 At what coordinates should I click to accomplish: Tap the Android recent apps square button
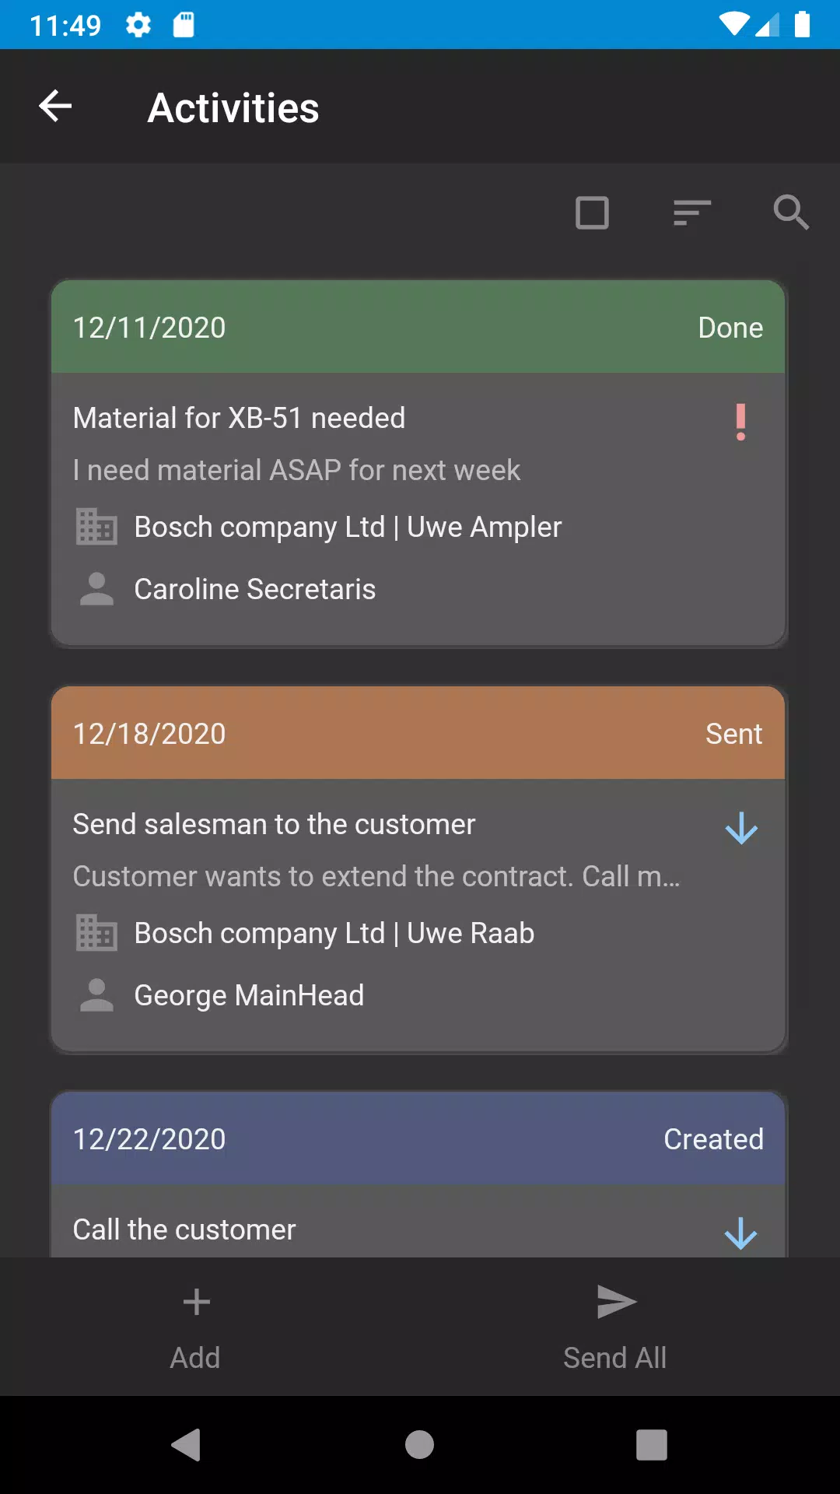651,1445
